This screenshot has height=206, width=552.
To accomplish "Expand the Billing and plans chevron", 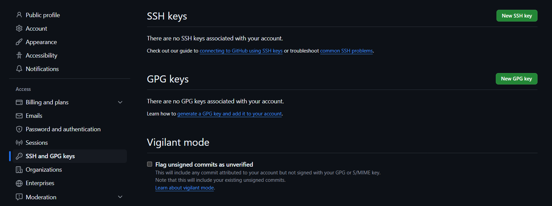I will 120,102.
